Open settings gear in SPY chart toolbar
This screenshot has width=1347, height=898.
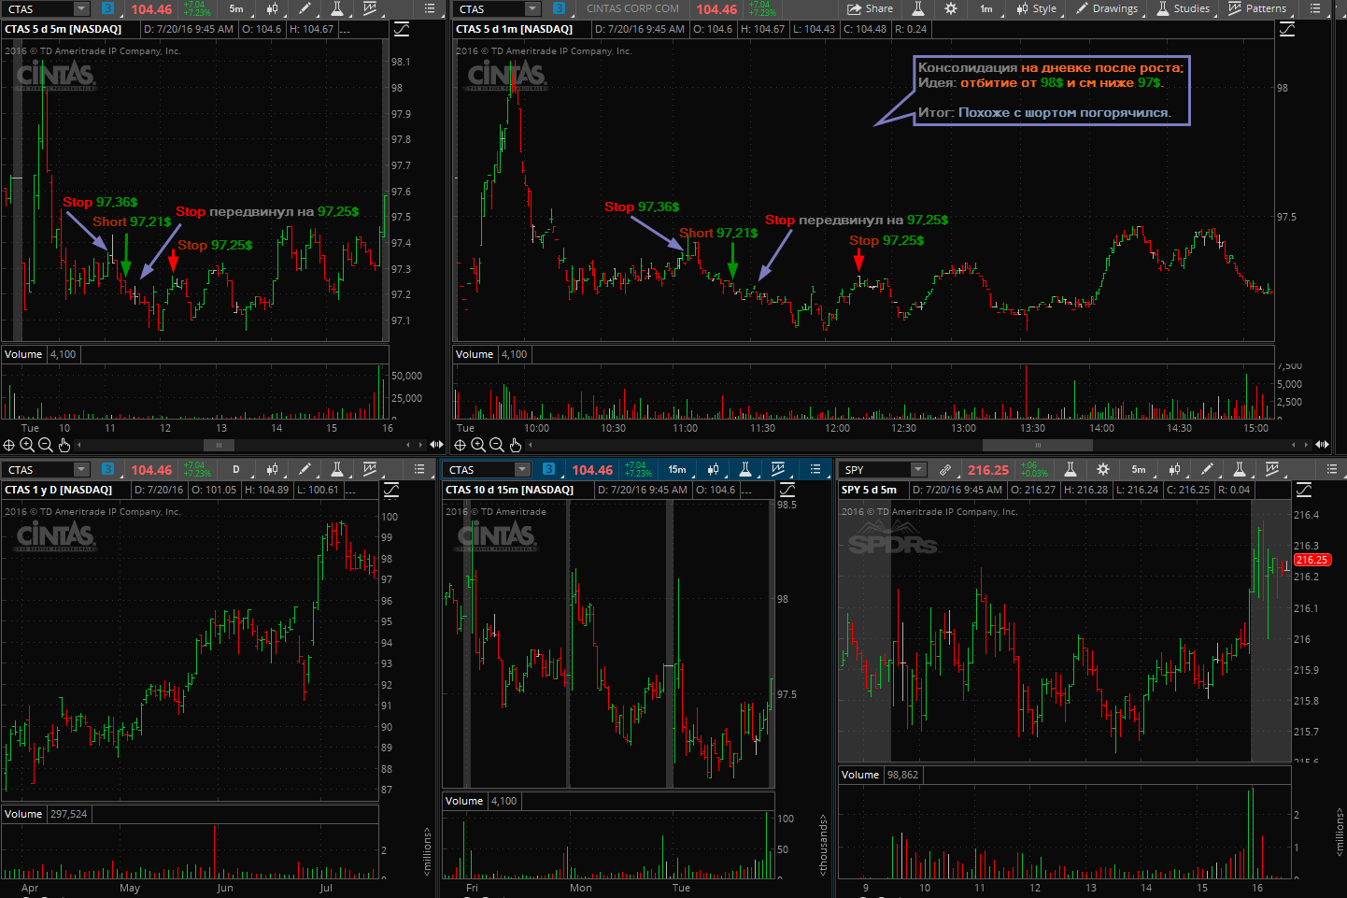(x=1103, y=469)
